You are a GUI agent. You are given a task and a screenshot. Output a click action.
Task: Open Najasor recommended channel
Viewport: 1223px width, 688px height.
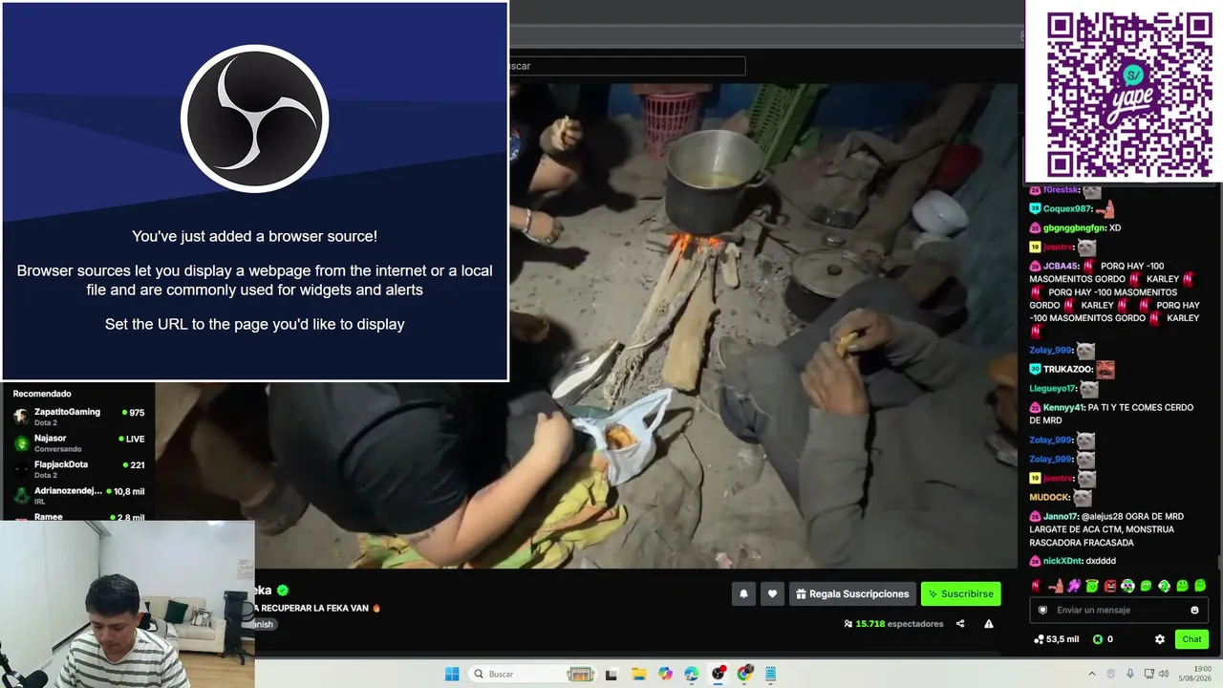coord(78,442)
